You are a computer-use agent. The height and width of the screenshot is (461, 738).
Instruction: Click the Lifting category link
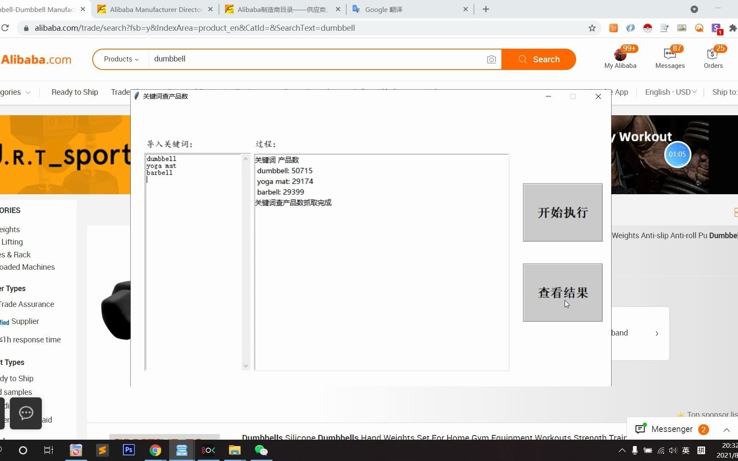[x=12, y=242]
